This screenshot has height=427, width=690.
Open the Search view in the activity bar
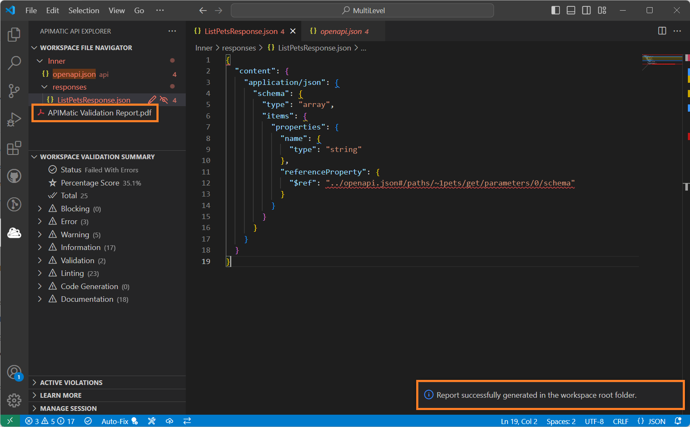point(14,63)
